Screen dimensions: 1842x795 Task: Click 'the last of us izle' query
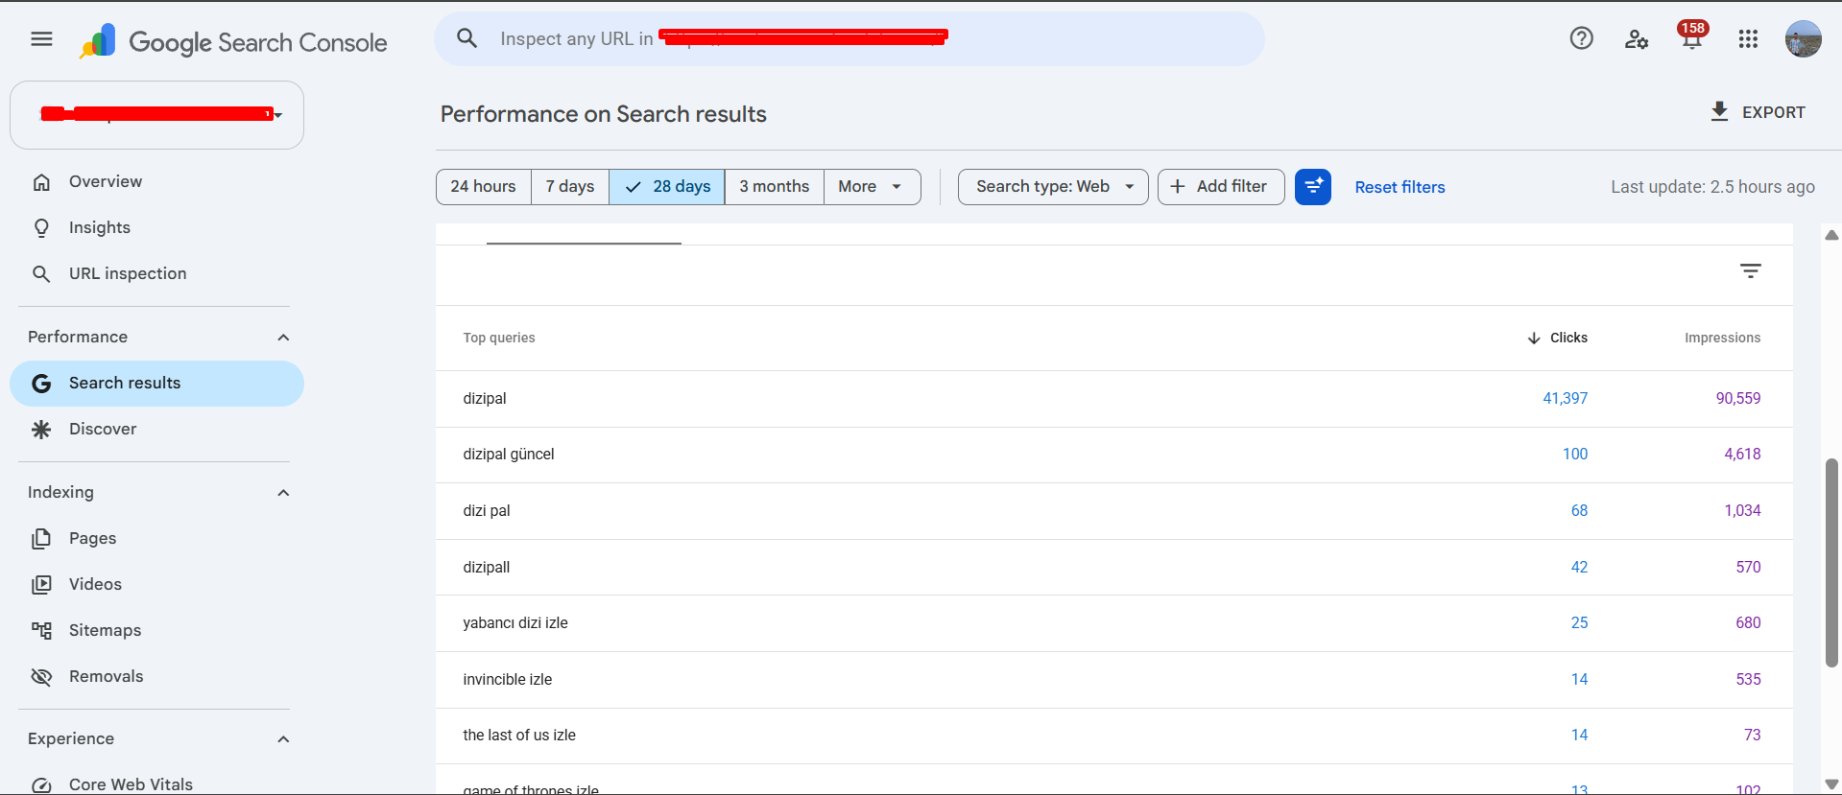(x=519, y=736)
